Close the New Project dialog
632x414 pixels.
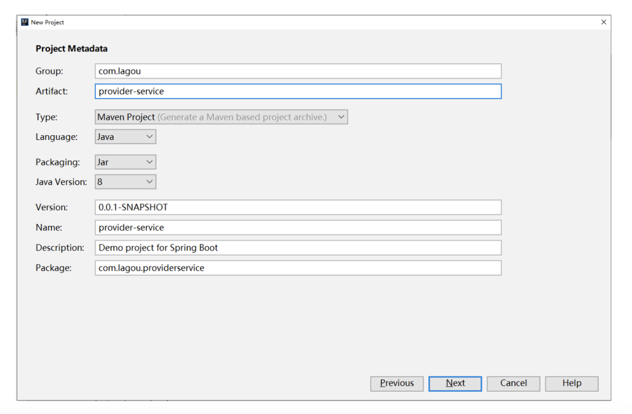(603, 22)
